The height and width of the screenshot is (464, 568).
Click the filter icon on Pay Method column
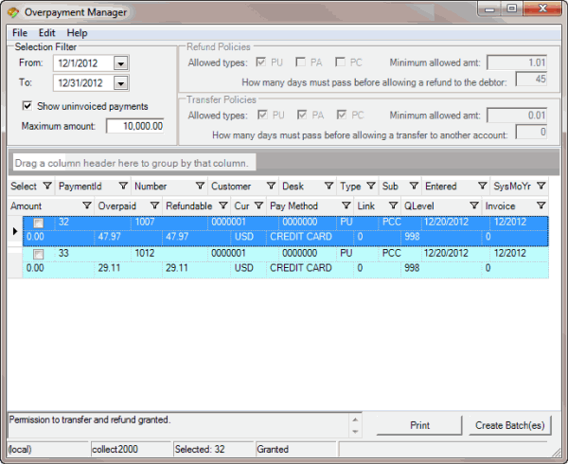[346, 205]
